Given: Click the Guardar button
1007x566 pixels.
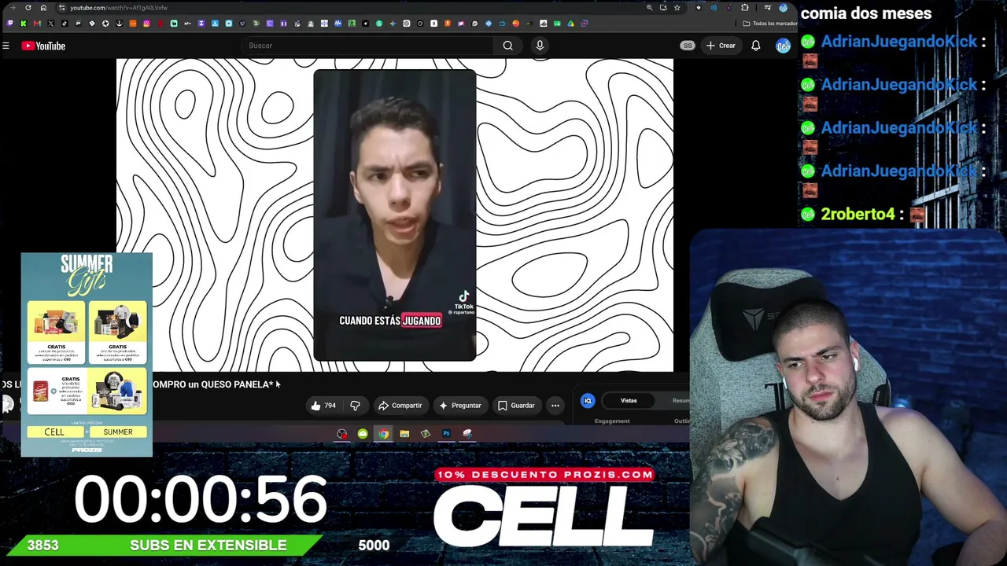Looking at the screenshot, I should (516, 406).
